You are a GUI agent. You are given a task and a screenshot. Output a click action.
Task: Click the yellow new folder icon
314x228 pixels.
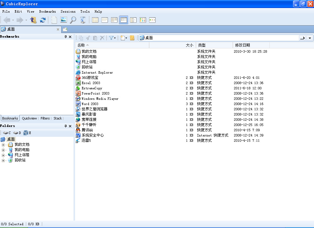click(x=132, y=38)
